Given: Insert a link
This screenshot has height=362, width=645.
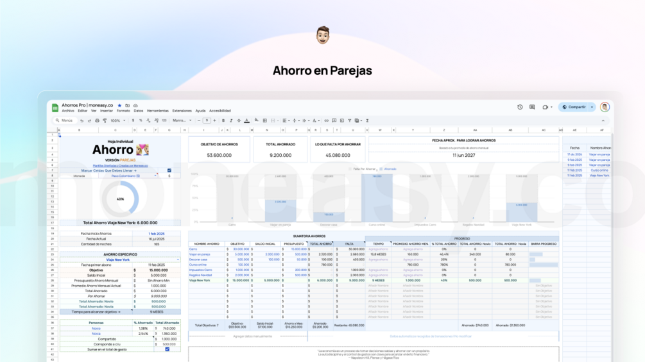Looking at the screenshot, I should [x=326, y=120].
